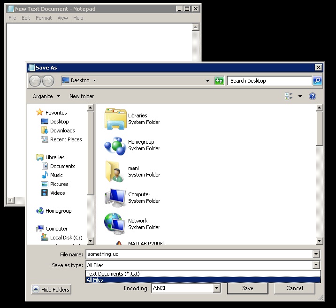The image size is (336, 308).
Task: Click the Pictures label under Libraries
Action: [59, 184]
